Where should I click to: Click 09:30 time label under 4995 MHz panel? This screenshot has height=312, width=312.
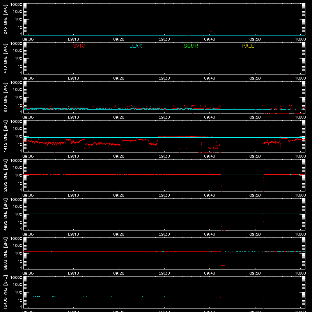pyautogui.click(x=164, y=234)
